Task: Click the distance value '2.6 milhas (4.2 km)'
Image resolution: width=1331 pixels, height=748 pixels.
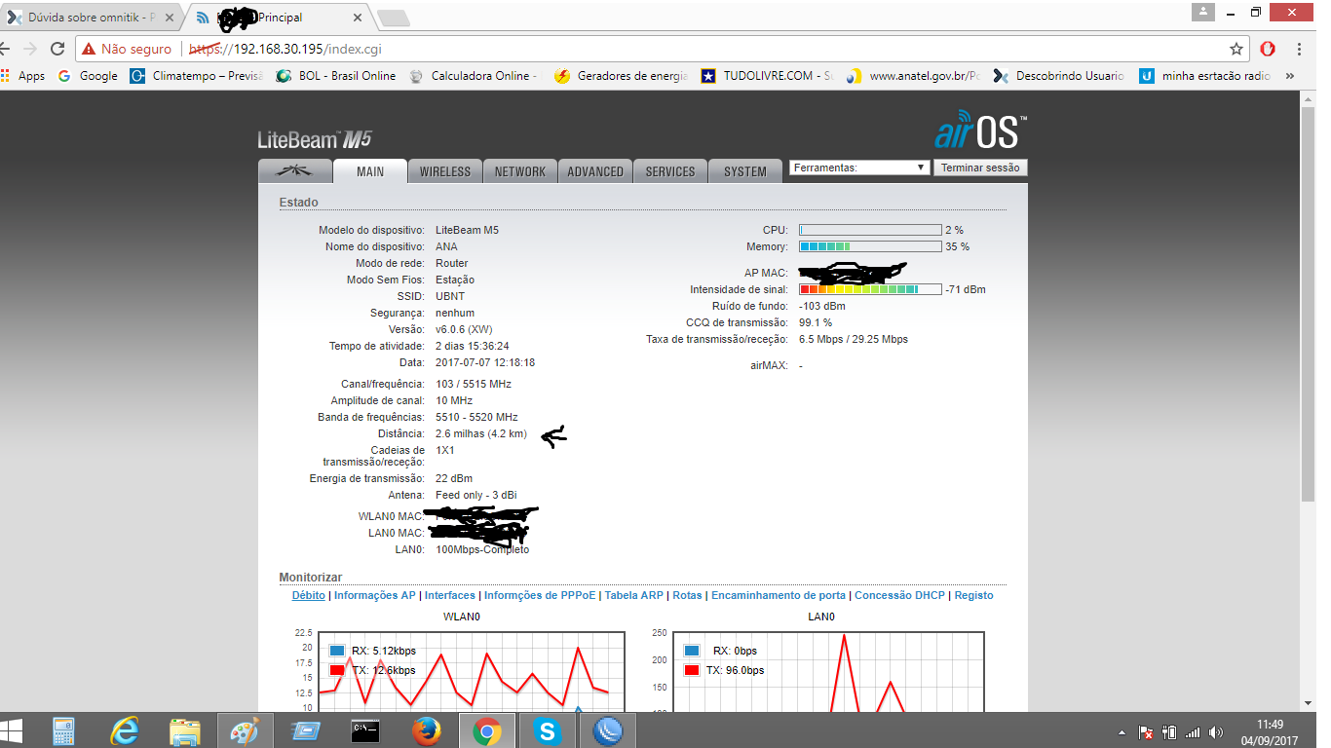Action: pos(481,433)
